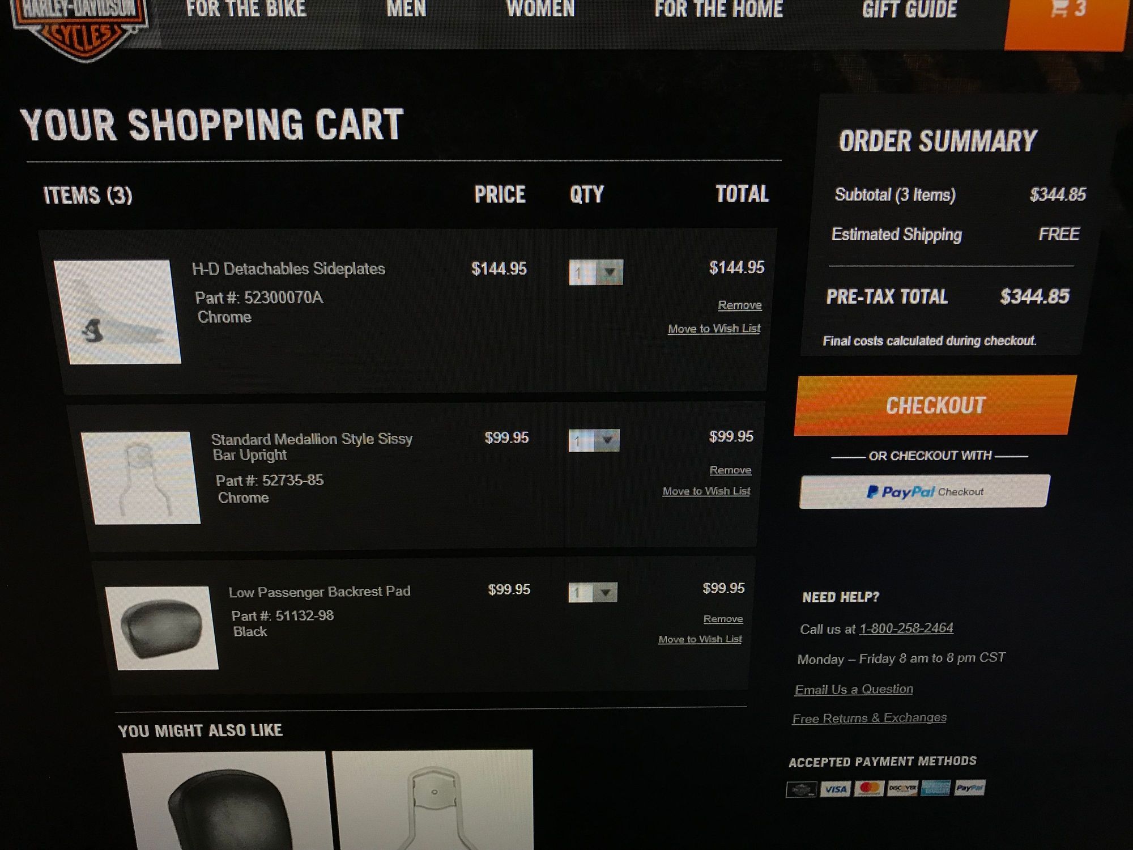The height and width of the screenshot is (850, 1133).
Task: Click the Discover card icon
Action: [902, 788]
